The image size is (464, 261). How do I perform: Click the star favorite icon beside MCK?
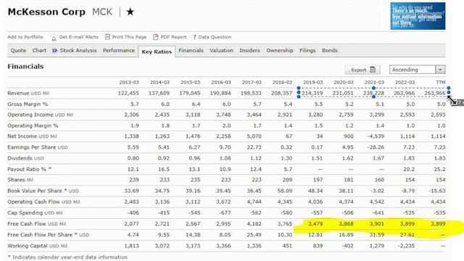(130, 12)
